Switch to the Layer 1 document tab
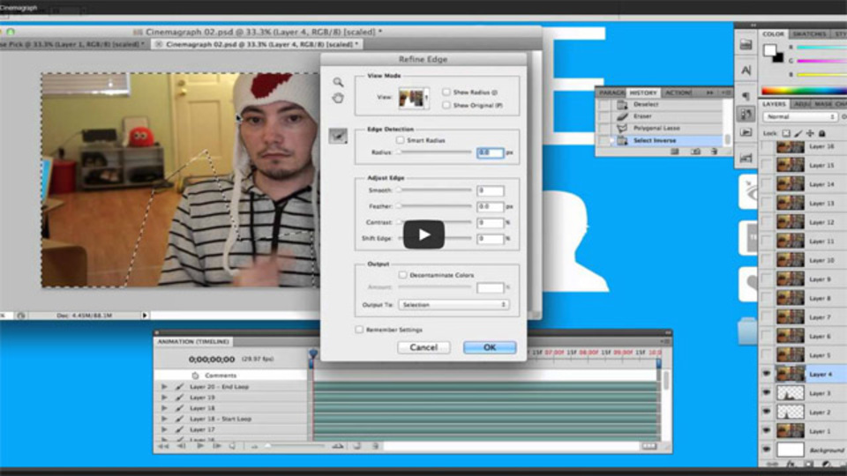Screen dimensions: 847x476 pos(73,44)
